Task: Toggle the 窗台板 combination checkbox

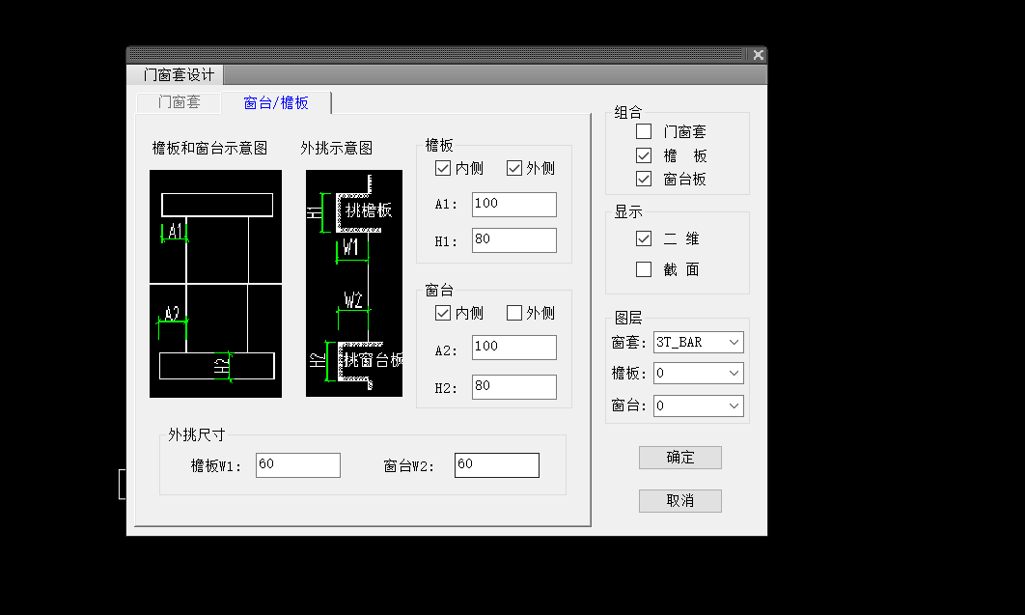Action: pyautogui.click(x=644, y=179)
